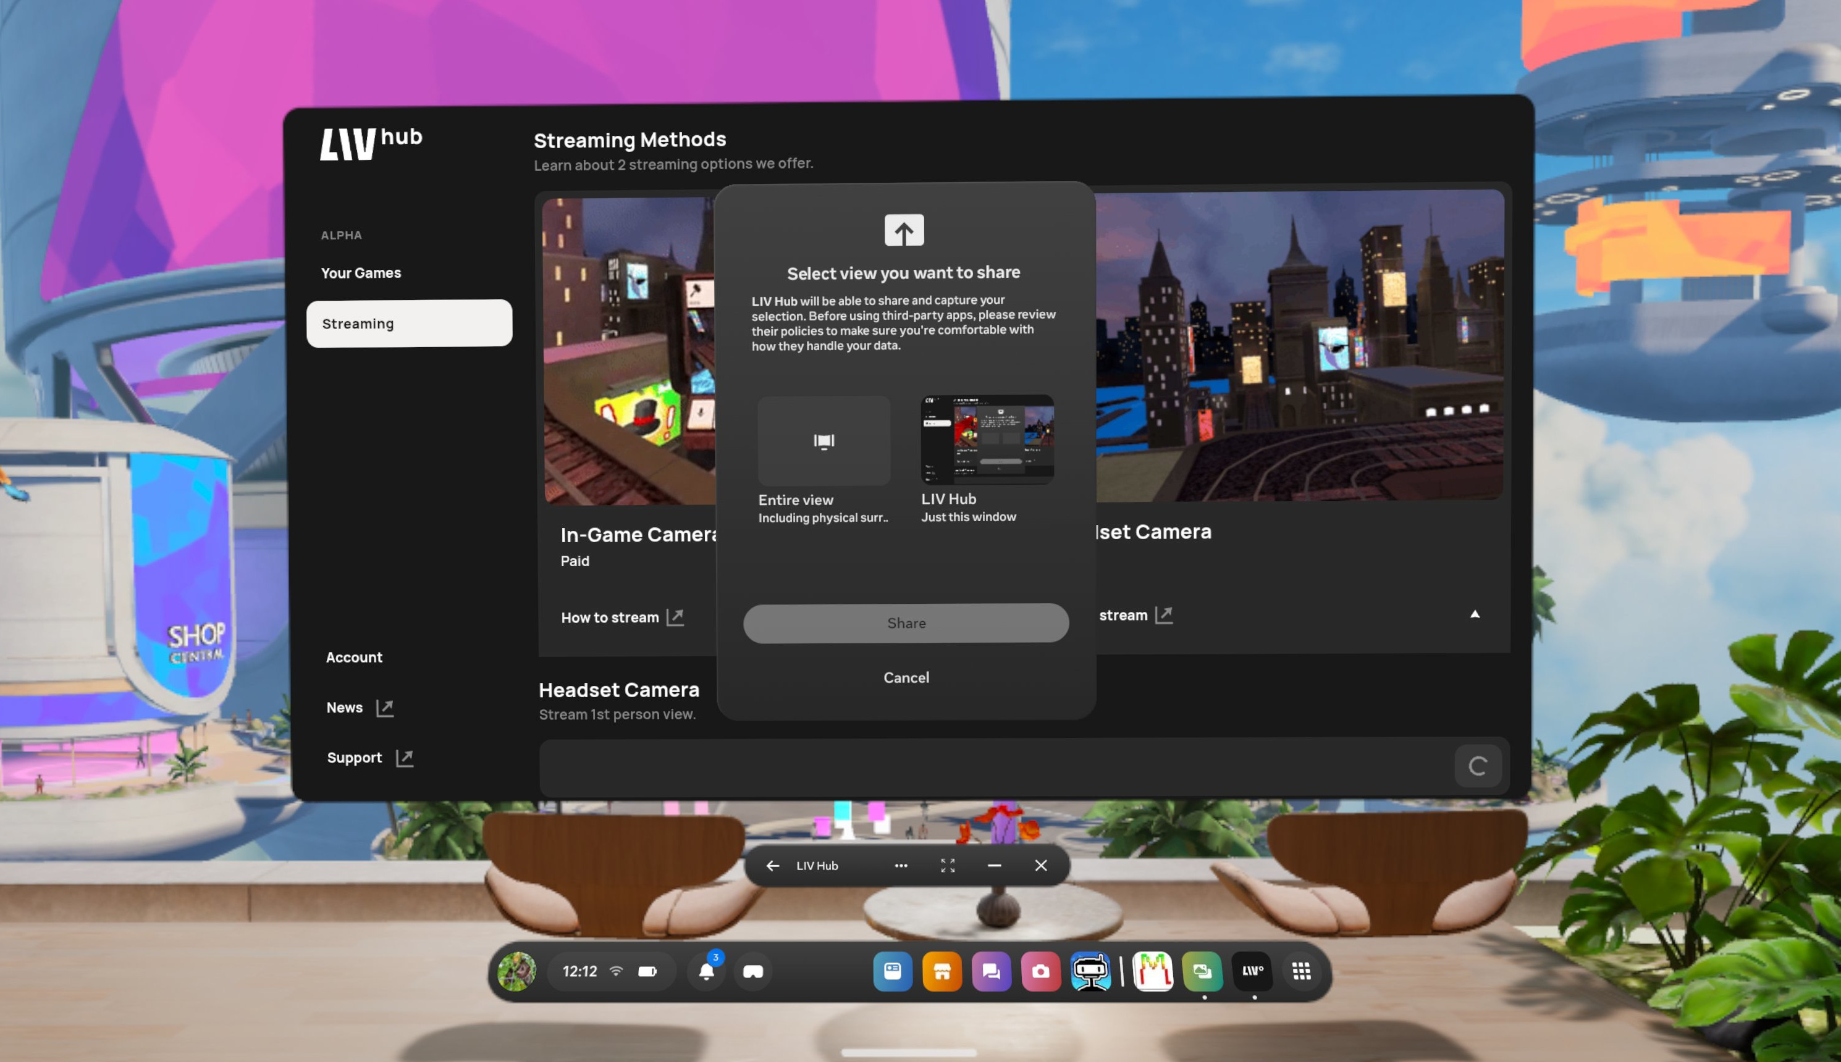Image resolution: width=1841 pixels, height=1062 pixels.
Task: Open the passthrough headset icon in the dock
Action: (x=752, y=971)
